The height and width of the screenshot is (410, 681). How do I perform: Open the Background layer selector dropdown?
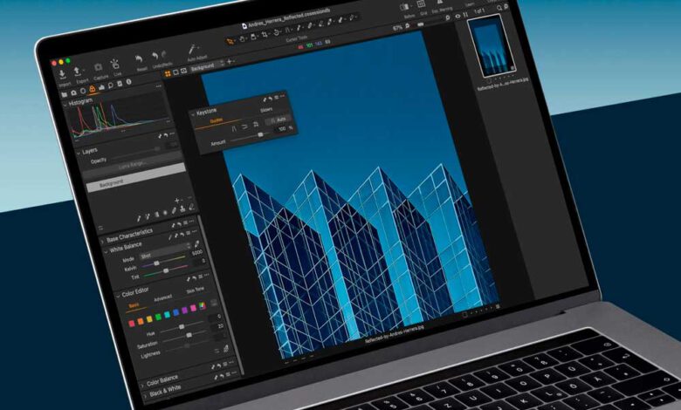click(x=207, y=66)
